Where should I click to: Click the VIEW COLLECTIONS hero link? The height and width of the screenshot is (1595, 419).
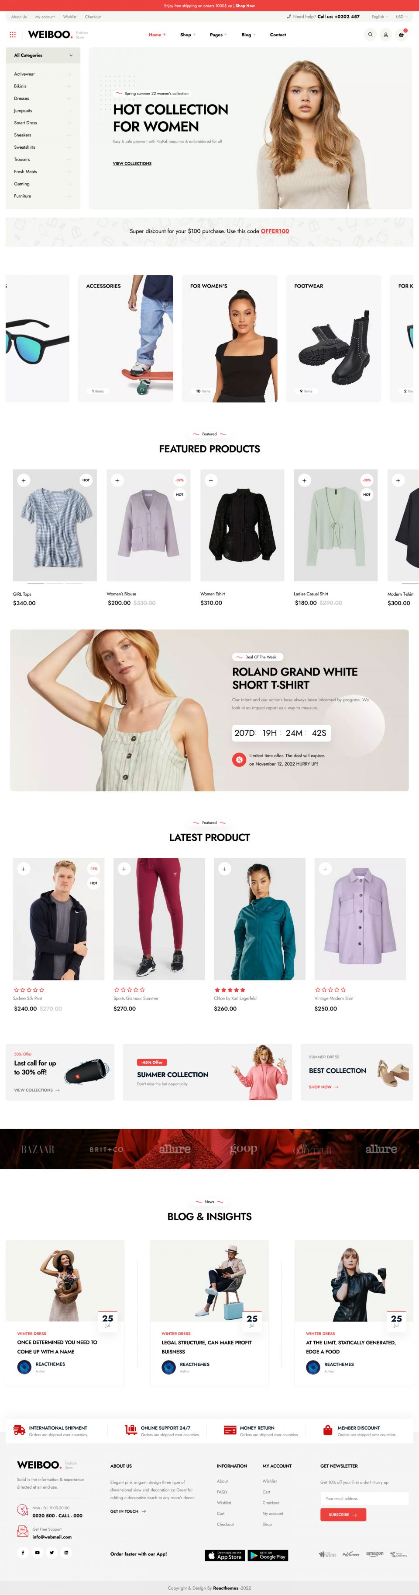pyautogui.click(x=132, y=164)
